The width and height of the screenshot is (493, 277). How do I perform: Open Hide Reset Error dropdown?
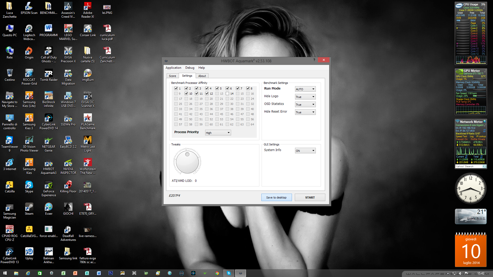click(x=305, y=112)
